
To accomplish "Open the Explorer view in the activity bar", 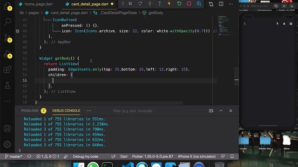I will pyautogui.click(x=7, y=6).
